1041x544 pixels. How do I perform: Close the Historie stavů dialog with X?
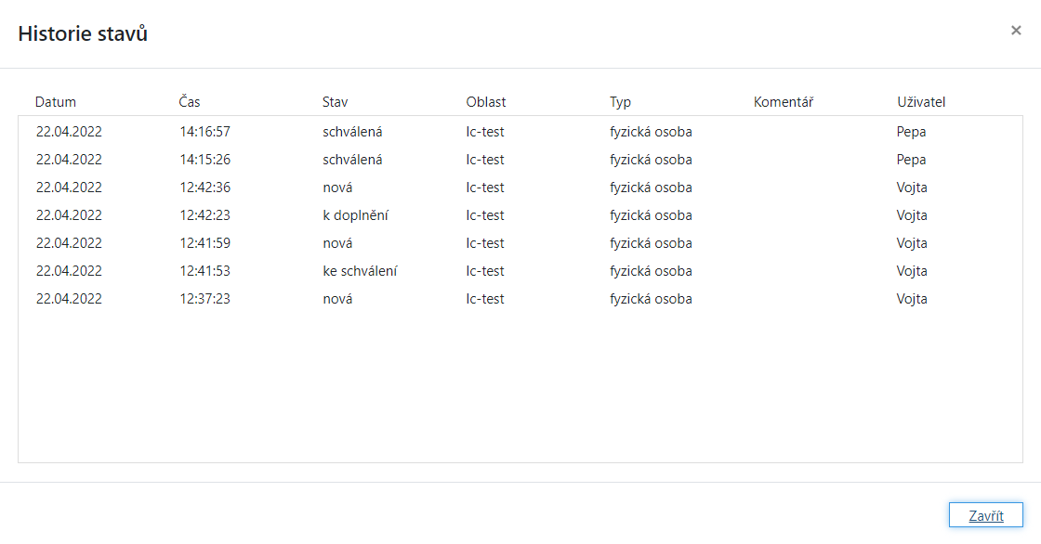(1016, 31)
